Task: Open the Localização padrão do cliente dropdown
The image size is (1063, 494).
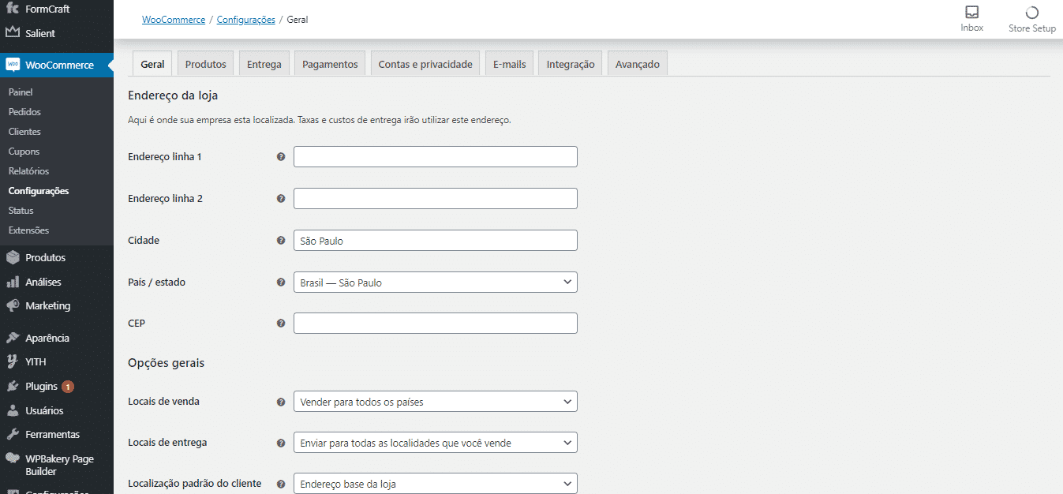Action: pyautogui.click(x=436, y=484)
